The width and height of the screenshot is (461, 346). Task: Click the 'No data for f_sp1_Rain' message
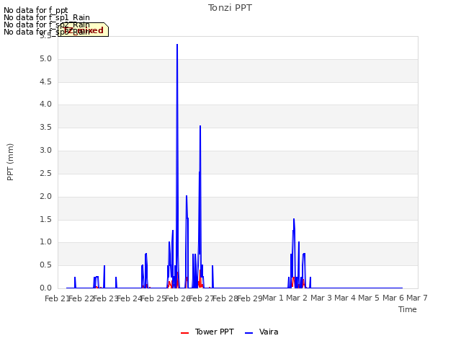(47, 17)
